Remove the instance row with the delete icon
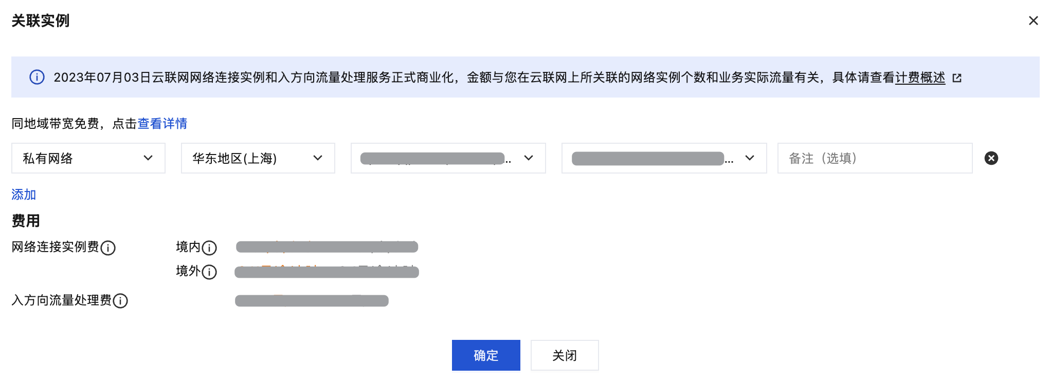Viewport: 1050px width, 383px height. tap(991, 158)
